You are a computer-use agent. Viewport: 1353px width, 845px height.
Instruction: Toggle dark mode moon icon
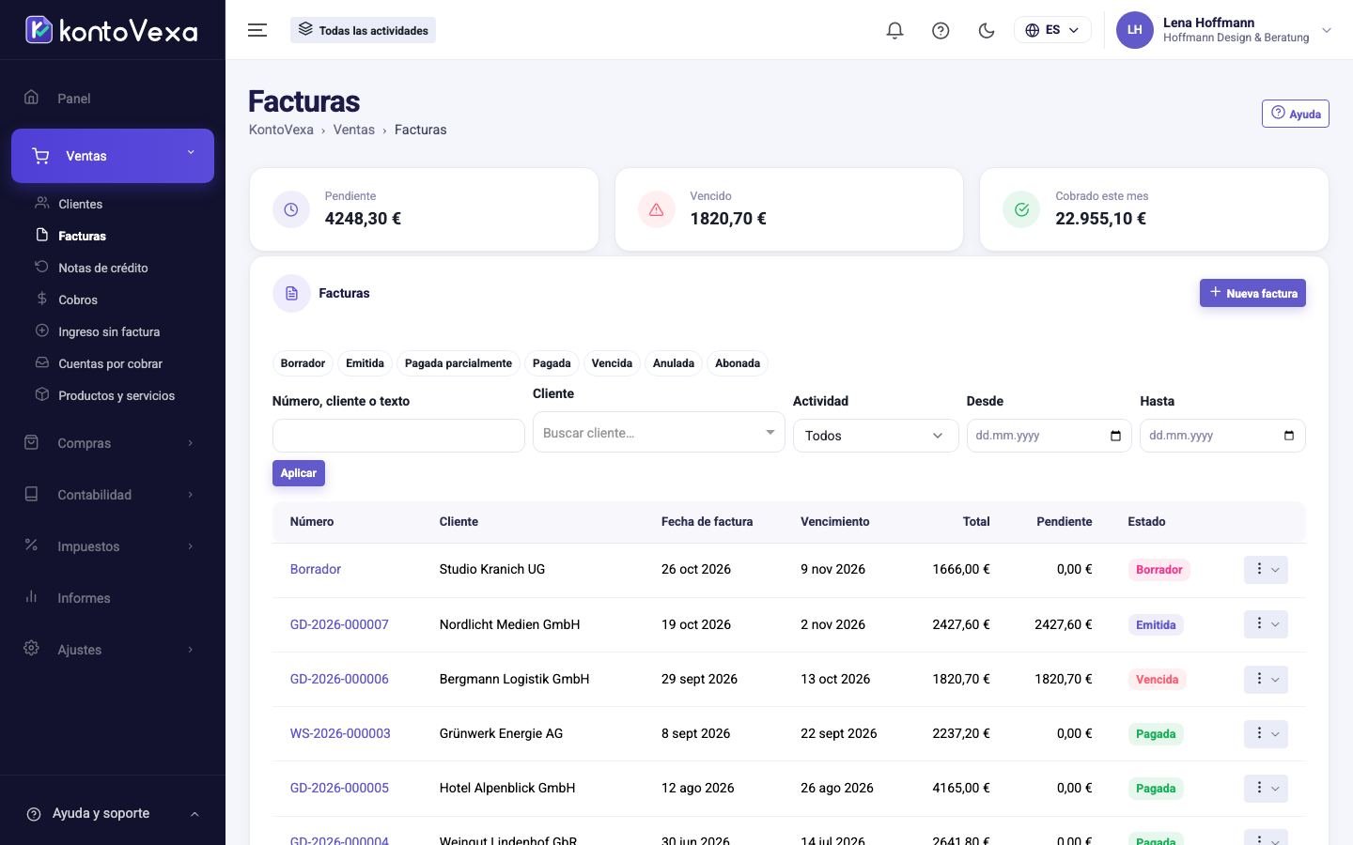[x=987, y=30]
